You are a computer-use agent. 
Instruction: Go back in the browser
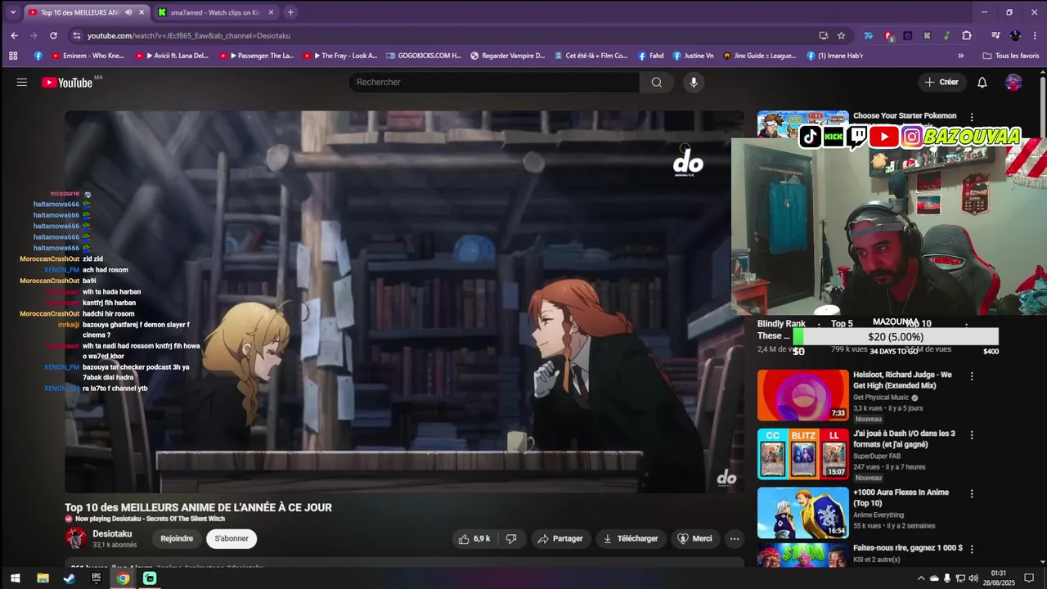(14, 35)
